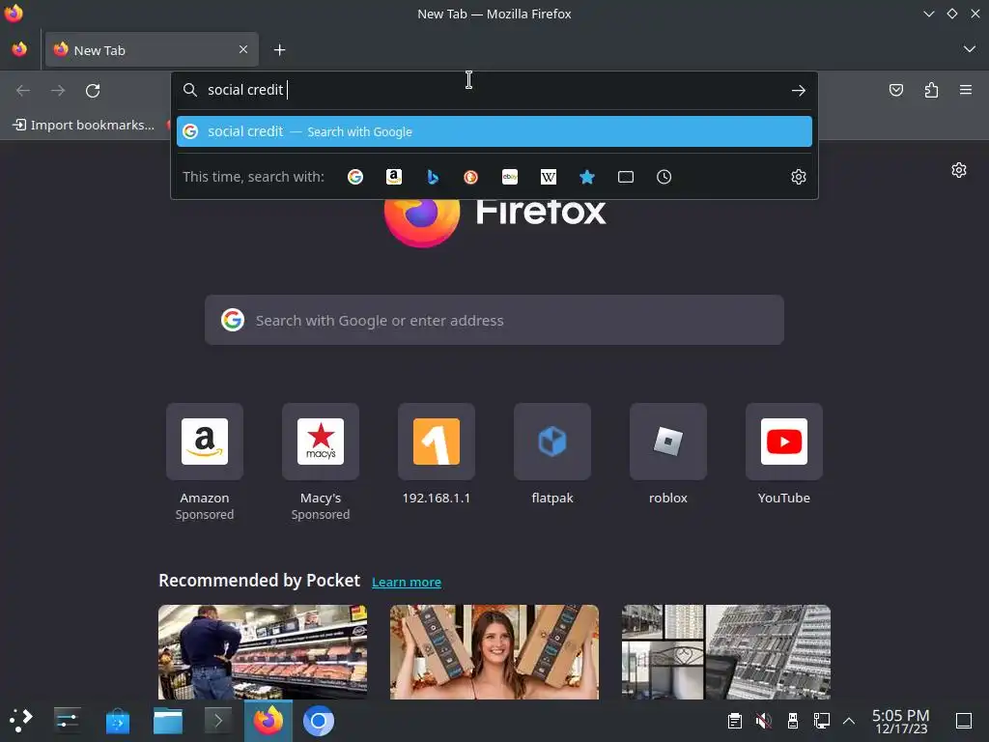The image size is (989, 742).
Task: Search this time with Bing icon
Action: click(433, 177)
